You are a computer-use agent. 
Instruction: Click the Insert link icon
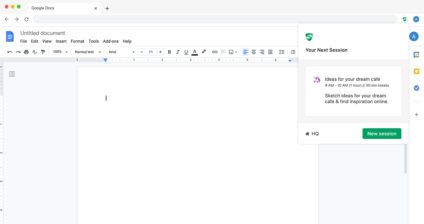point(215,52)
